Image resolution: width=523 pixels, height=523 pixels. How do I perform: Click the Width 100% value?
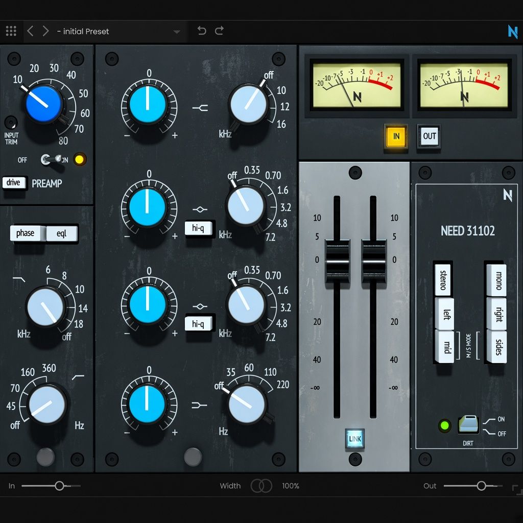(x=291, y=486)
